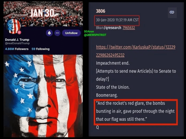Click the 30-Jan-2020 timestamp

117,20
